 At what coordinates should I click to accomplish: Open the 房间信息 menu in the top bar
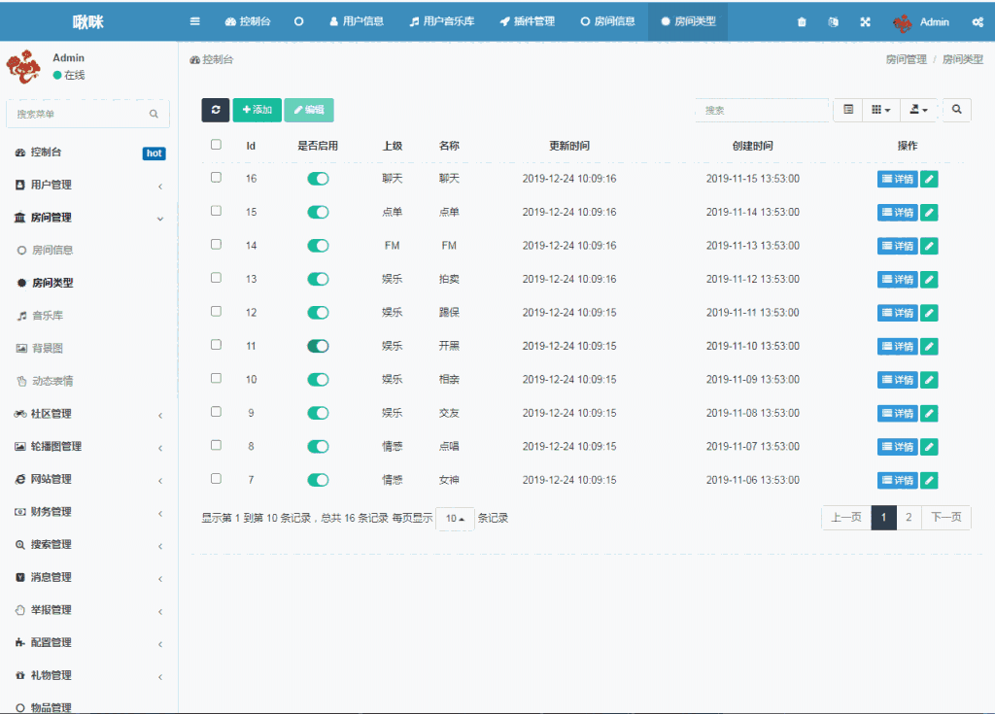pos(607,20)
